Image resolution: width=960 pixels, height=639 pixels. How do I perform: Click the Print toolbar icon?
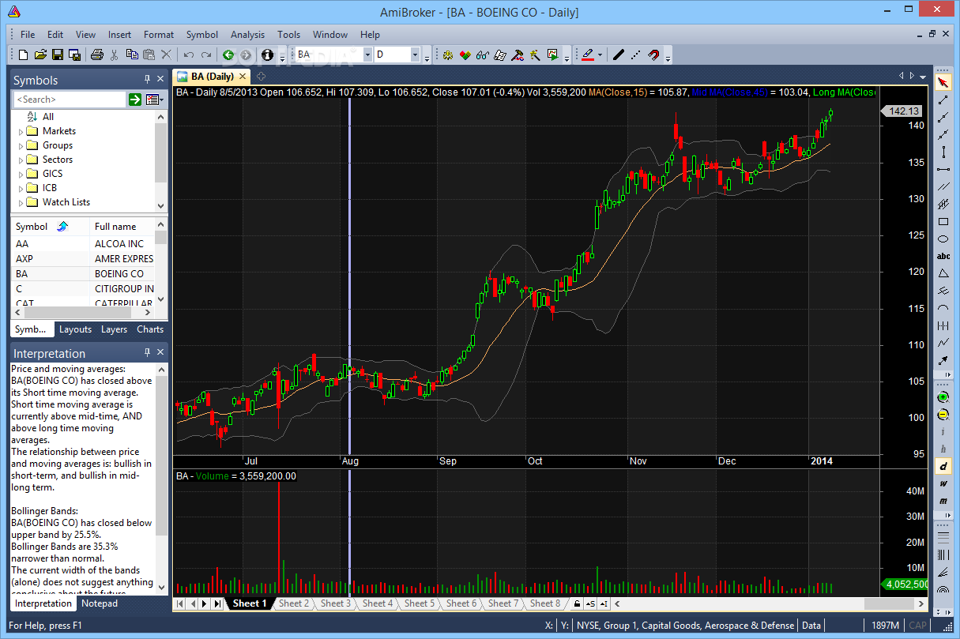(96, 55)
